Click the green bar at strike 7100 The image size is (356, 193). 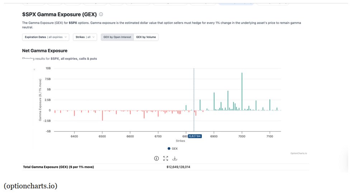270,105
